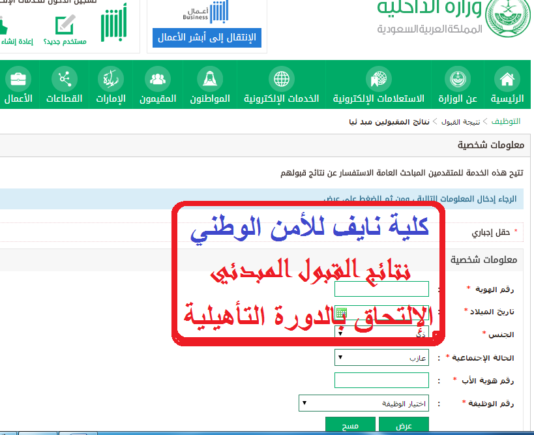Viewport: 534px width, 435px height.
Task: Open the القطاعات network icon
Action: coord(65,79)
